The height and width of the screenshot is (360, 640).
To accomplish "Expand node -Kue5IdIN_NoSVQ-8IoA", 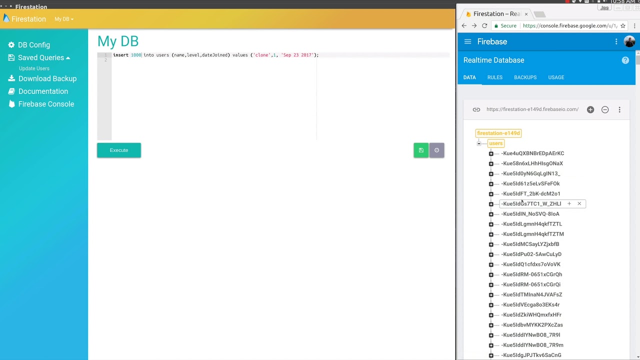I will 491,214.
